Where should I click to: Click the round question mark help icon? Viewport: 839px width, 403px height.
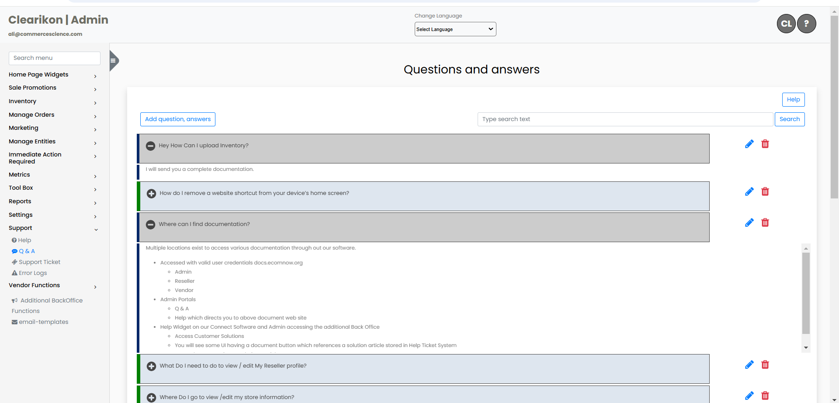(x=806, y=24)
